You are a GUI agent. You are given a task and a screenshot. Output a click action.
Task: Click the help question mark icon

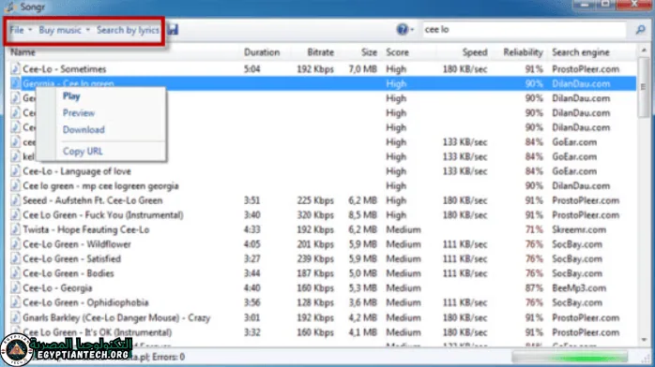[x=402, y=29]
